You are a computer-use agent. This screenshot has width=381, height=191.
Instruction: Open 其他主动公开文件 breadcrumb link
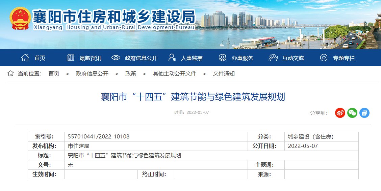click(x=174, y=73)
